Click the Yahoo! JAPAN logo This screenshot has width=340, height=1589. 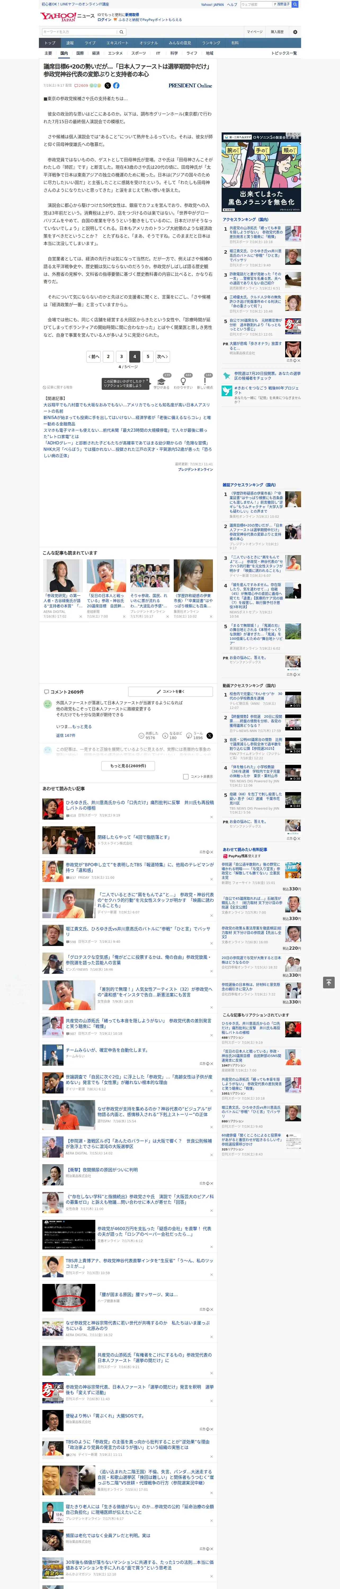click(59, 17)
